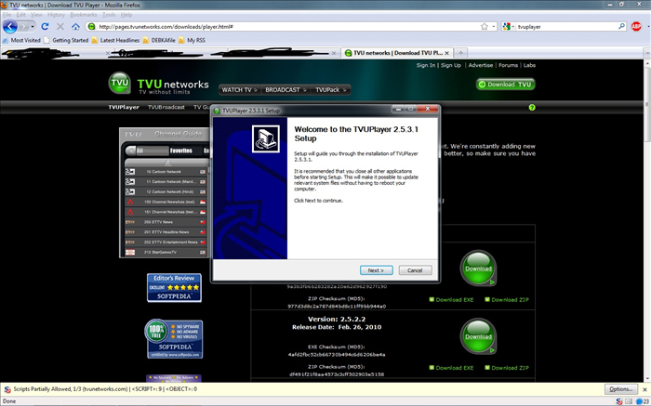This screenshot has width=651, height=406.
Task: Open the Tools menu
Action: (x=109, y=15)
